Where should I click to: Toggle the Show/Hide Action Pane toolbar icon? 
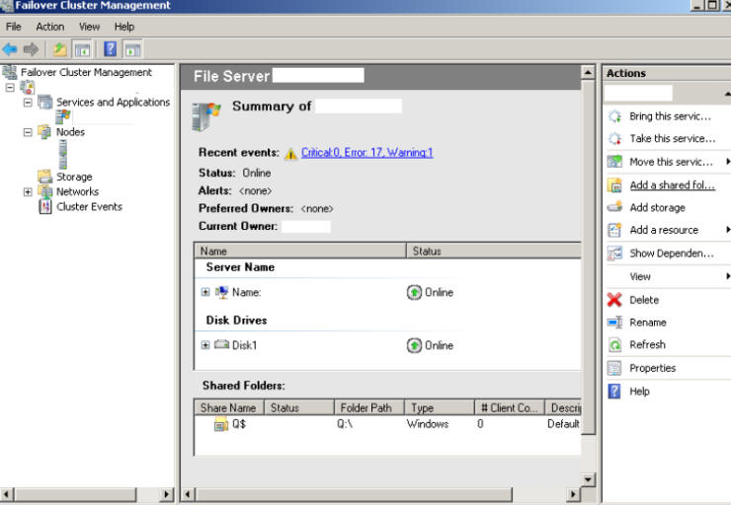tap(133, 49)
